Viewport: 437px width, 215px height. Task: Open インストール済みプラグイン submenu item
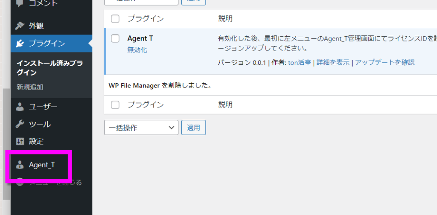coord(50,68)
